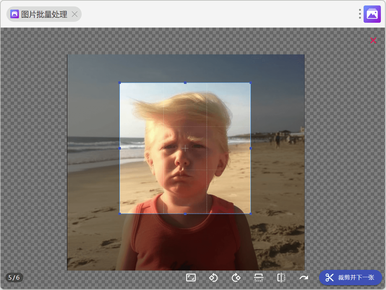Click the top-middle crop edge handle

click(x=185, y=83)
